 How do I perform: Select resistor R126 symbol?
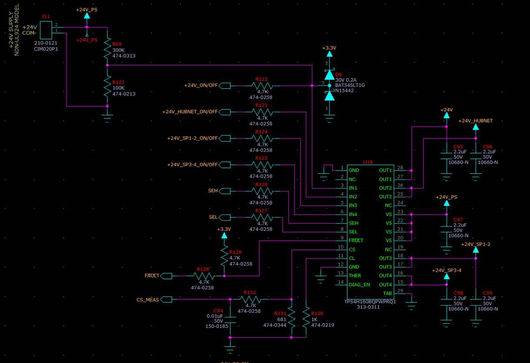[263, 191]
